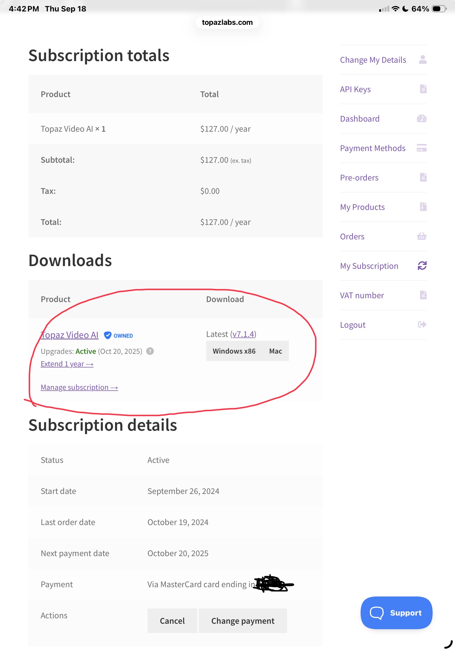The width and height of the screenshot is (455, 651).
Task: Follow the Extend 1 year link
Action: (67, 364)
